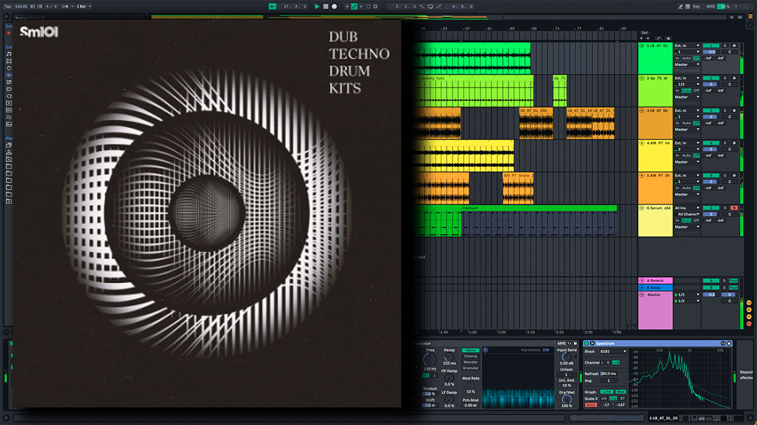
Task: Select clip LB_AT_DL_19b in arrangement
Action: click(x=536, y=123)
